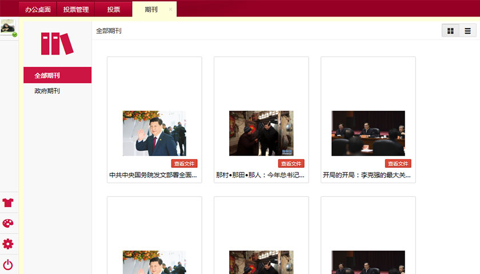
Task: Switch to grid view layout
Action: pyautogui.click(x=450, y=31)
